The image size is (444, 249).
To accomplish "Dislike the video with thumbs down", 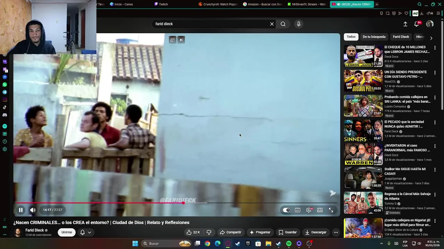I will 209,232.
